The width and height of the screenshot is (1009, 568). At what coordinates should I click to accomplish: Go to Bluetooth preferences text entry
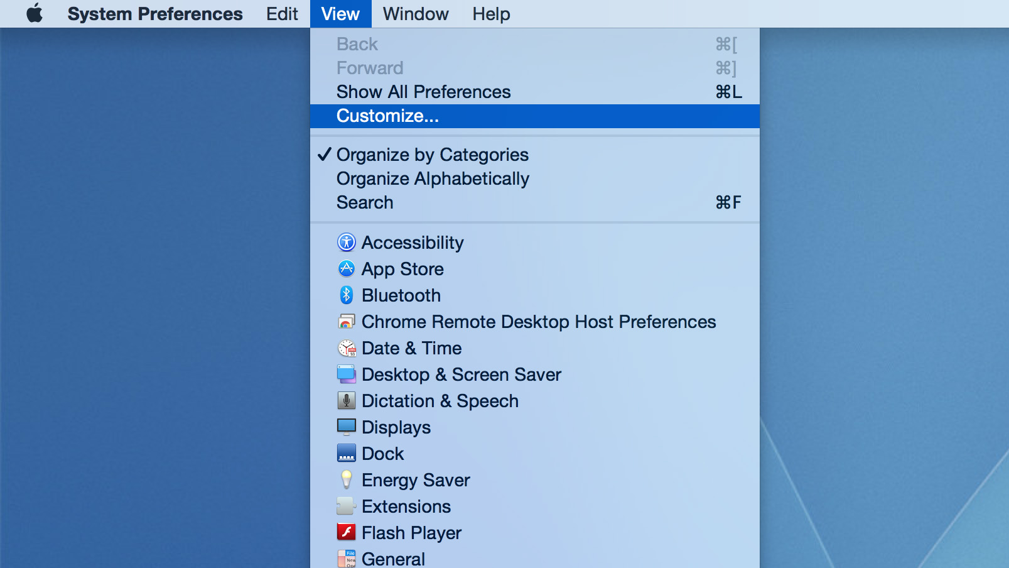[x=401, y=295]
